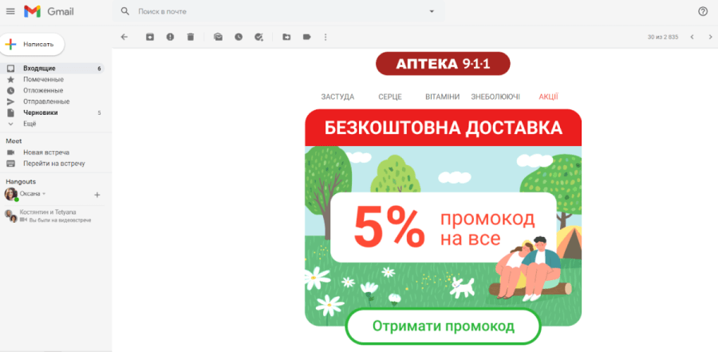
Task: Report this email as spam
Action: tap(170, 37)
